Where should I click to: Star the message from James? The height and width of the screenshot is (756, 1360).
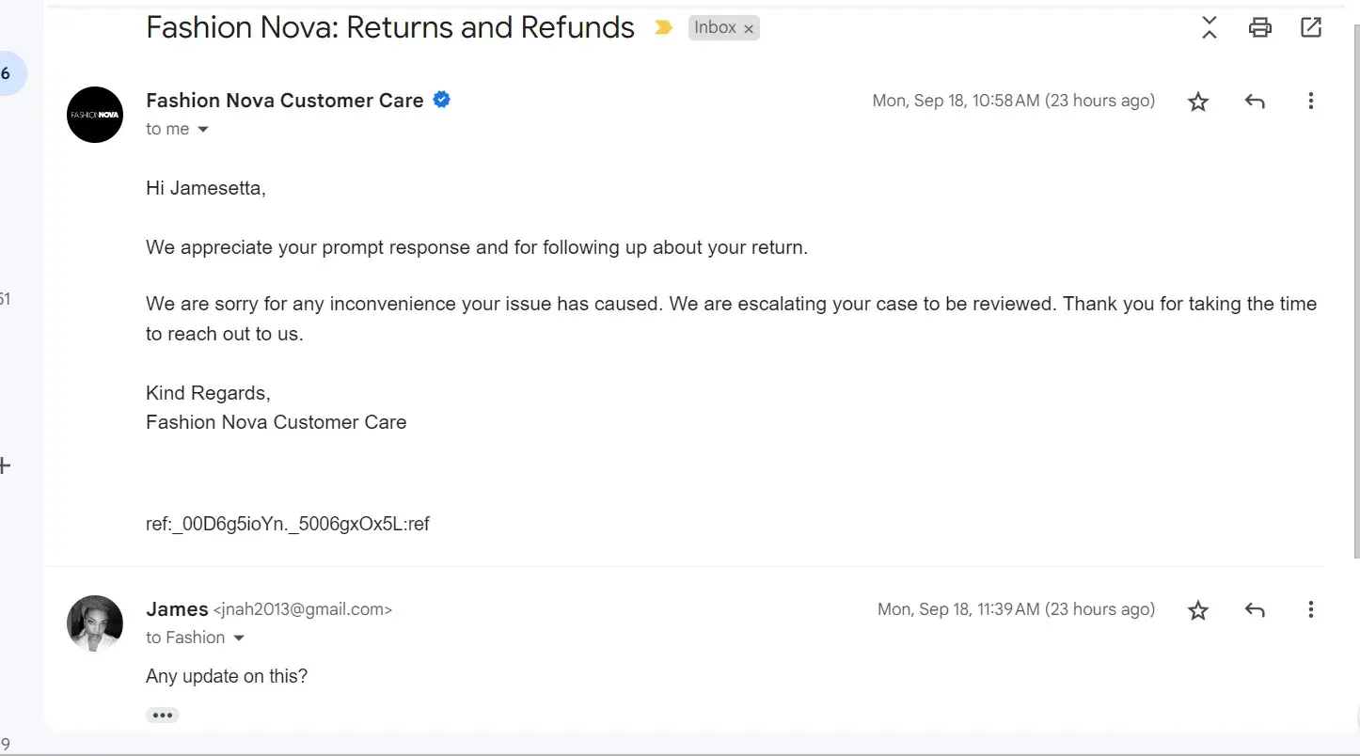coord(1197,611)
